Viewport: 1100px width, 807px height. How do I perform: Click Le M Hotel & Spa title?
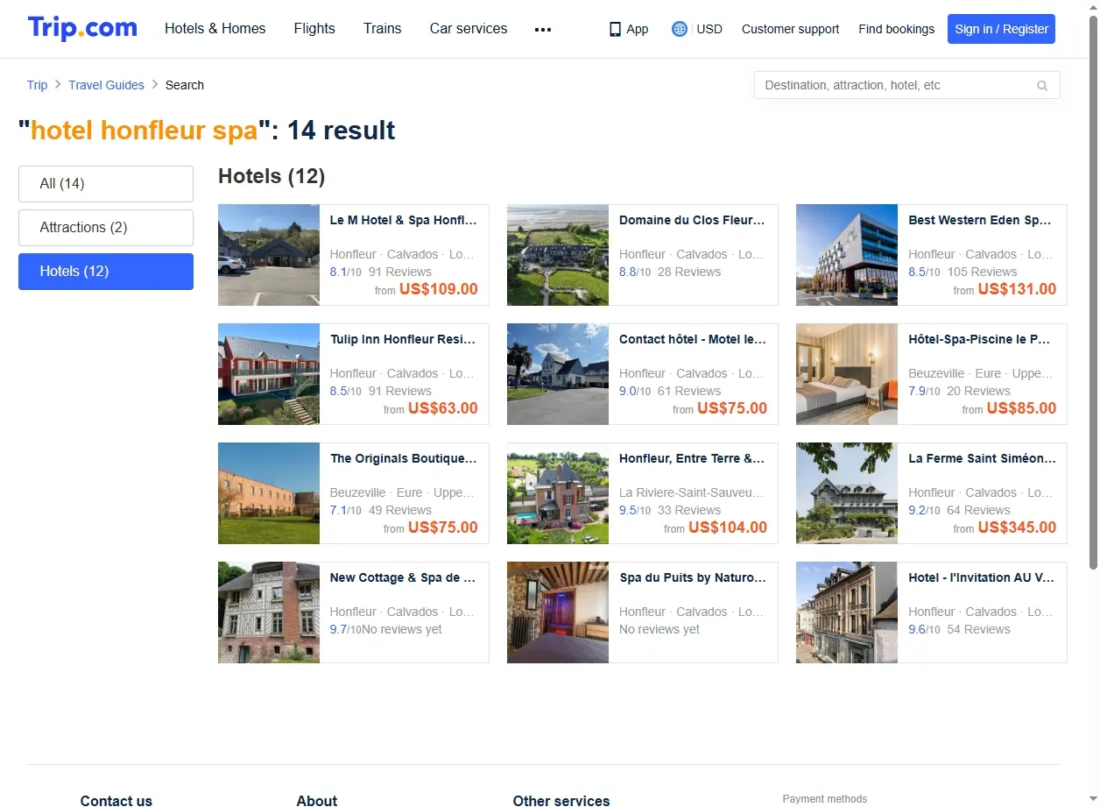(404, 221)
